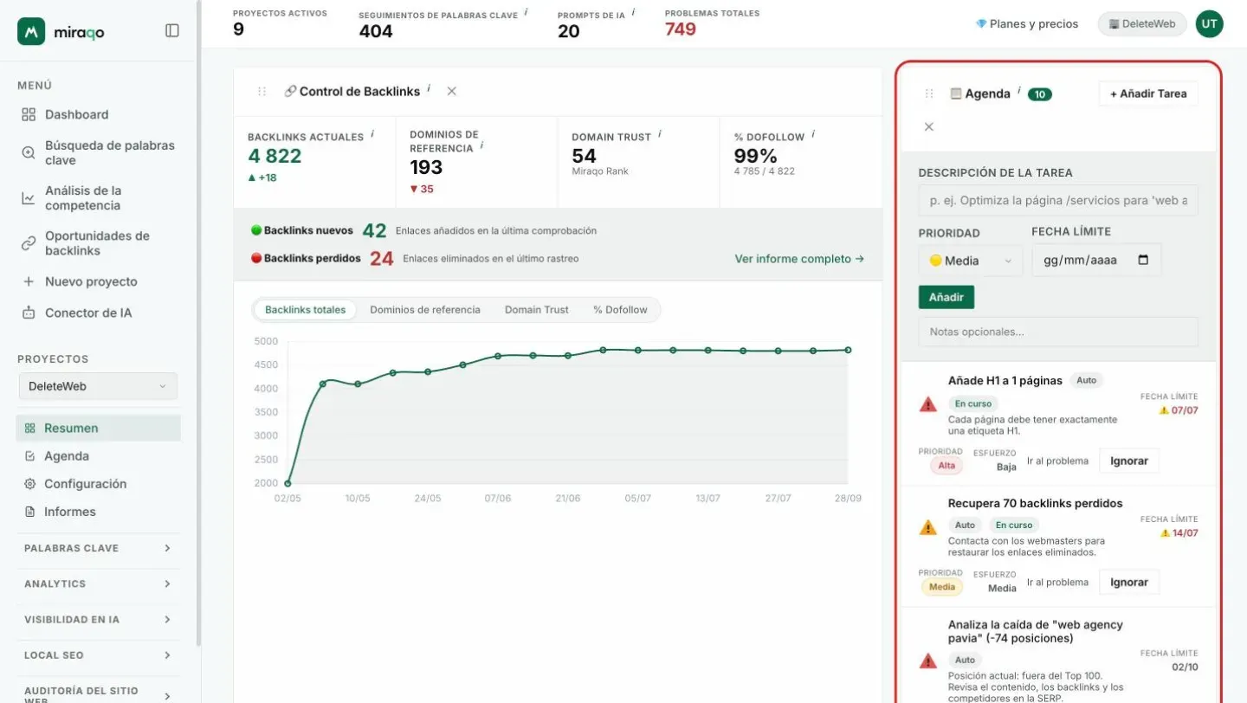Image resolution: width=1247 pixels, height=703 pixels.
Task: Click Planes y precios link
Action: coord(1027,24)
